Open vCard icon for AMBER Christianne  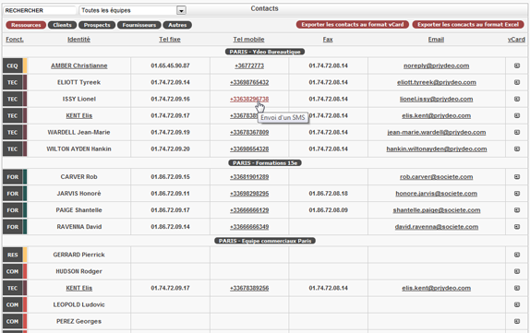pos(517,65)
